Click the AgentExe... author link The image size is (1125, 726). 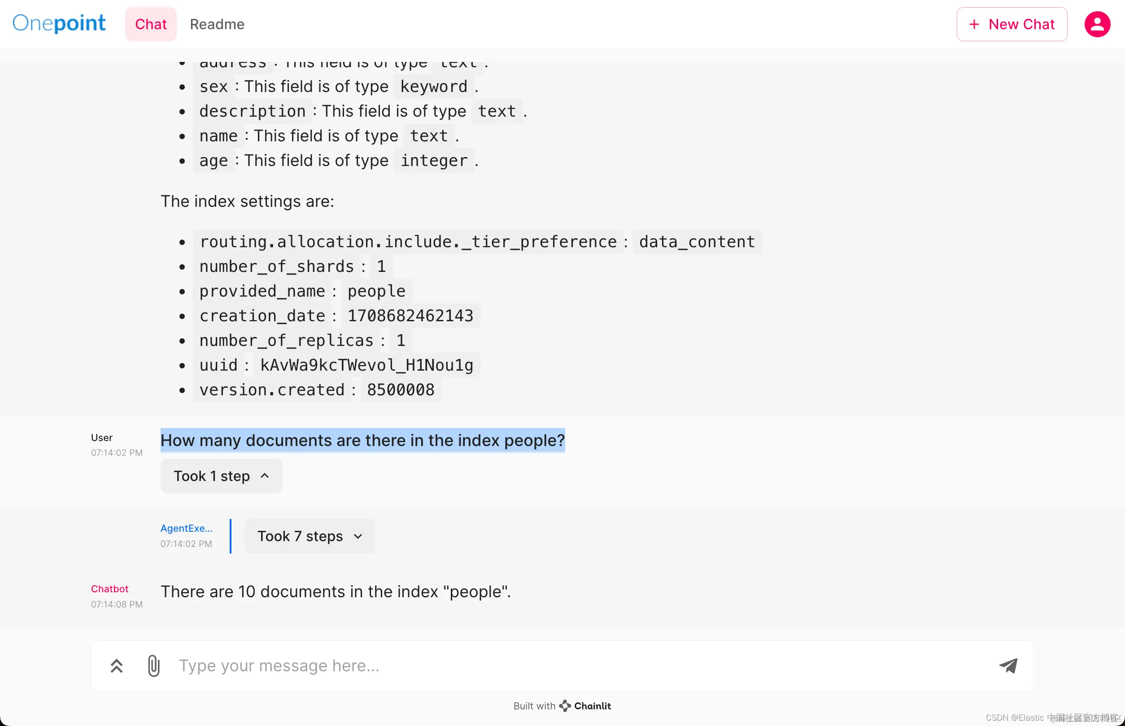click(186, 528)
